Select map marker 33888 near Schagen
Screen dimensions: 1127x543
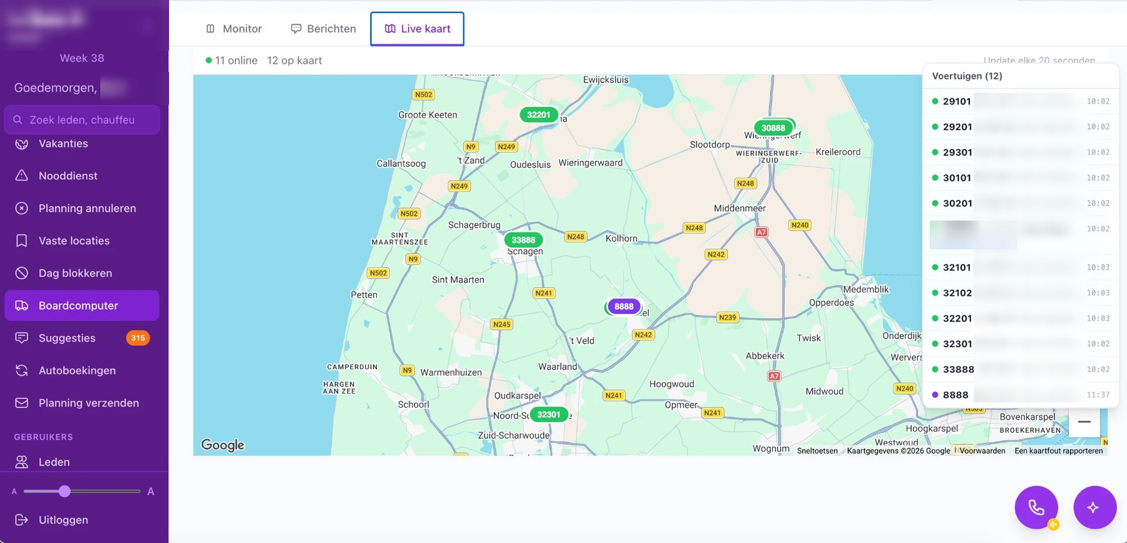(523, 240)
